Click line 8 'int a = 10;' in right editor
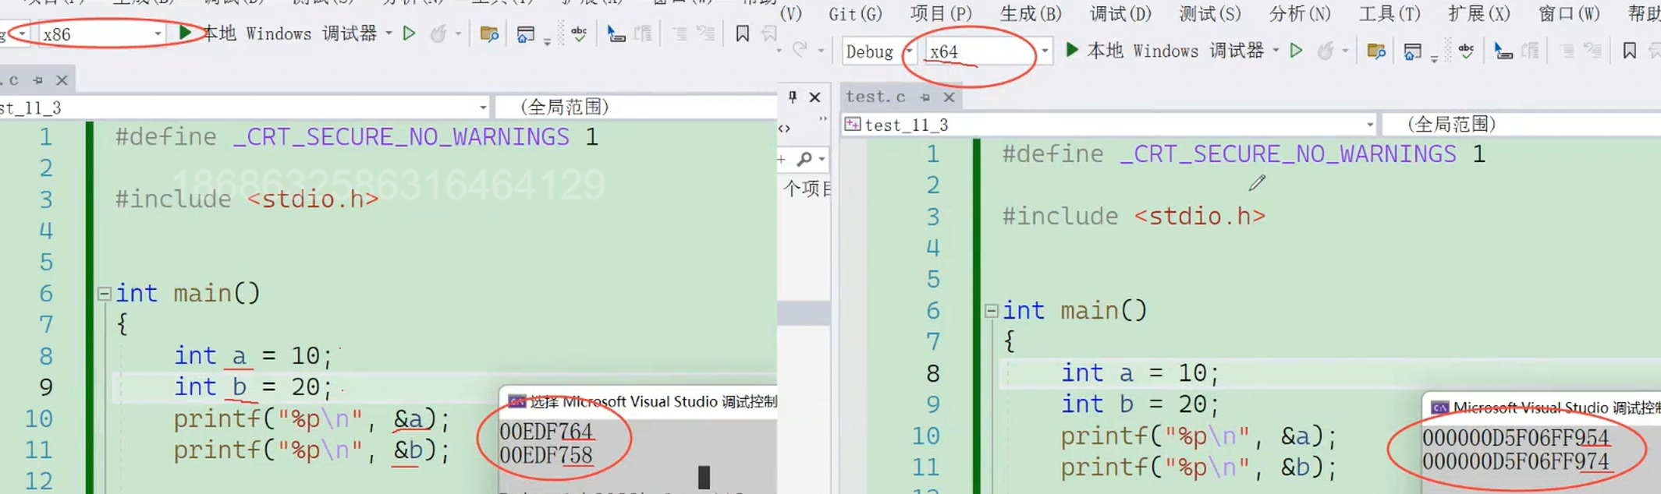Viewport: 1661px width, 494px height. 1139,373
